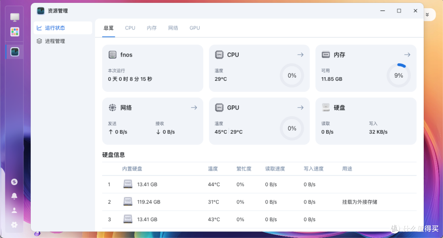Click the 43°C temperature of disk 3

tap(214, 220)
